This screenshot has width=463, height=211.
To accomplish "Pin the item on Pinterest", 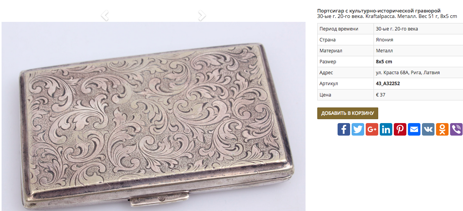I will click(x=400, y=129).
